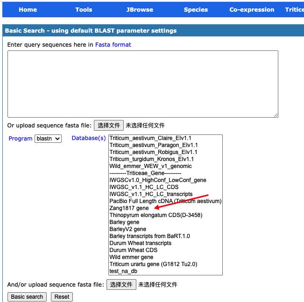Select IWGSC_v1.1_HC_LC_transcripts database

pos(165,194)
